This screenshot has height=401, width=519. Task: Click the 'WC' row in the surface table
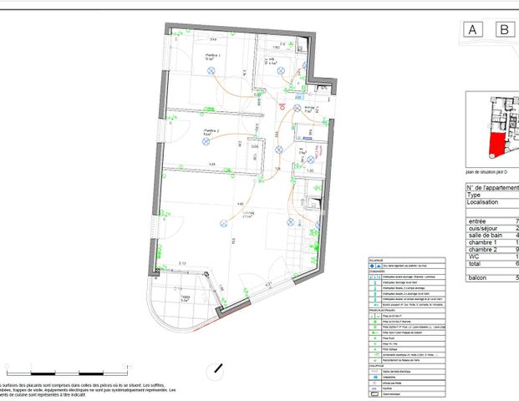point(492,256)
